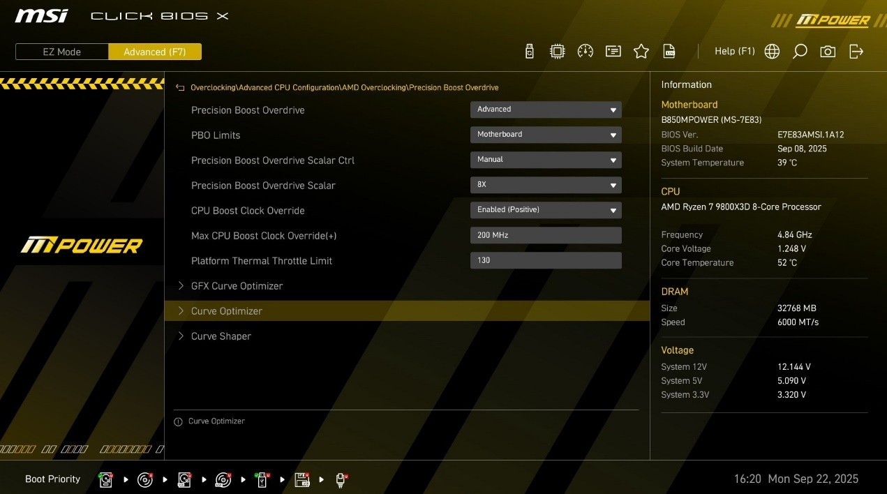Take a screenshot with the camera icon

pyautogui.click(x=828, y=52)
